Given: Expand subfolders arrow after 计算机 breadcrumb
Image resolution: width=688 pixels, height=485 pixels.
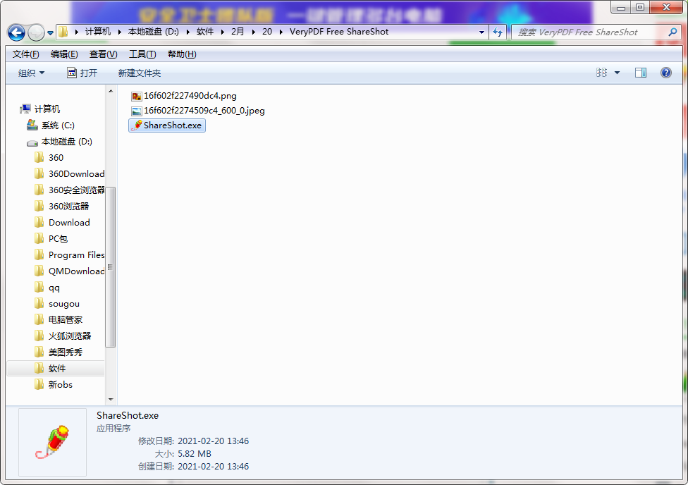Looking at the screenshot, I should (119, 32).
